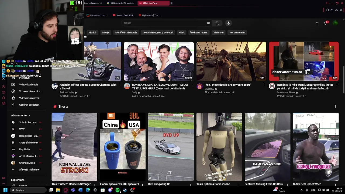The height and width of the screenshot is (194, 345).
Task: Open options menu for BONTEA vs. SCARLATESCU video
Action: click(192, 85)
